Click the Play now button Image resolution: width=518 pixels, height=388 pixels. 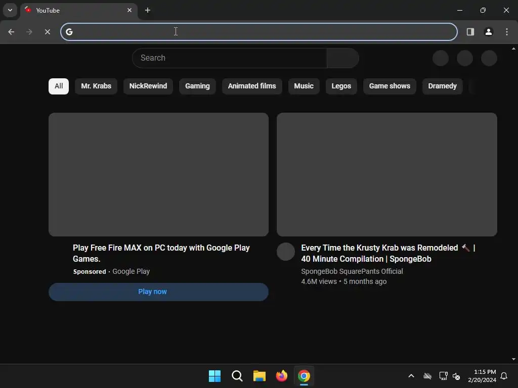pos(158,292)
